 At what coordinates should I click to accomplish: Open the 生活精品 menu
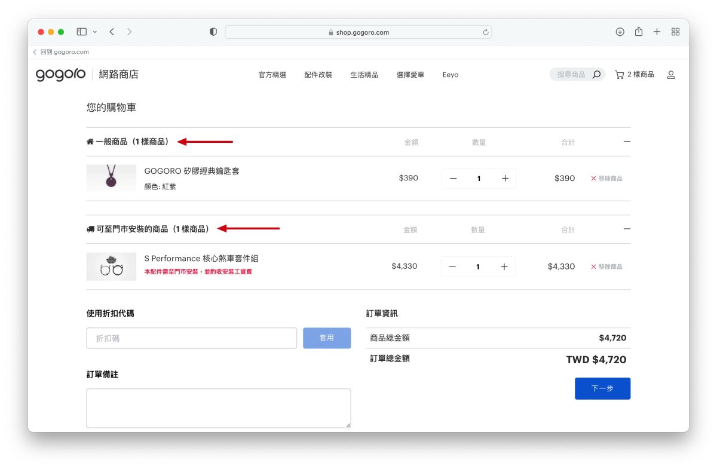(364, 75)
